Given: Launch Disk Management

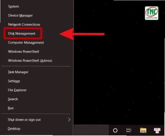Looking at the screenshot, I should 22,34.
